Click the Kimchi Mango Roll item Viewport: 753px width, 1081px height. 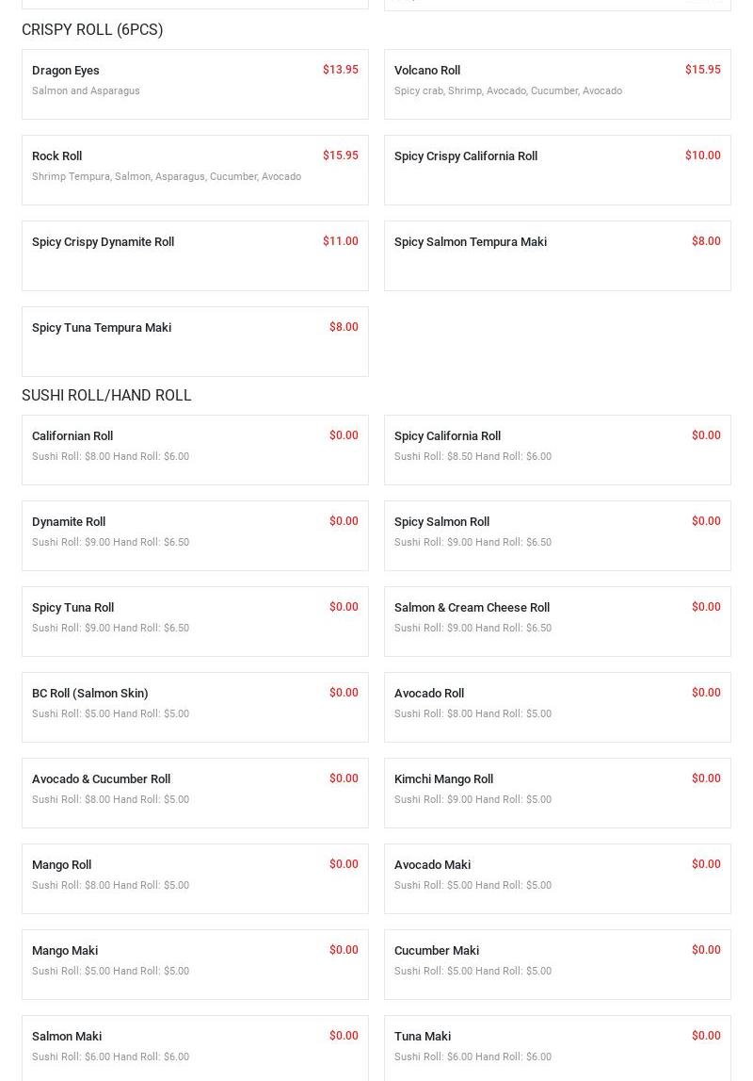coord(443,779)
